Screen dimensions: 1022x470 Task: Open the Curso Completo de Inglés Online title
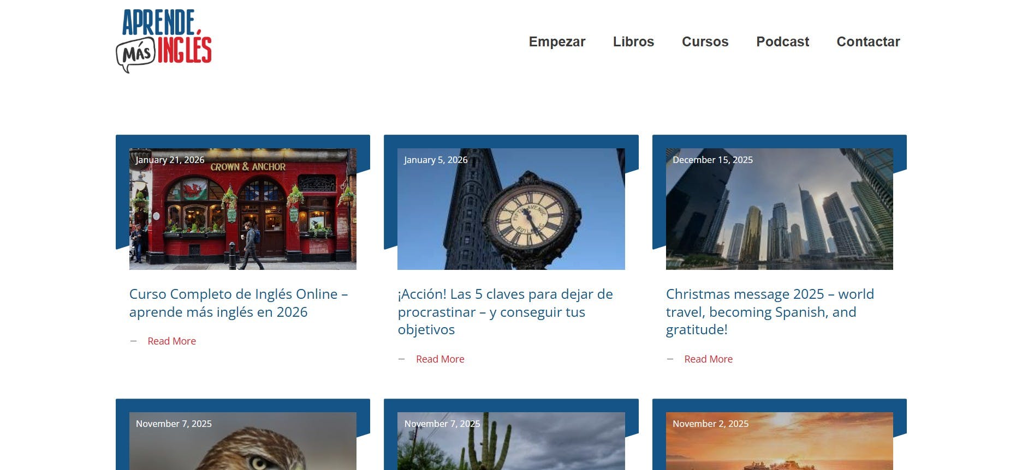point(239,303)
